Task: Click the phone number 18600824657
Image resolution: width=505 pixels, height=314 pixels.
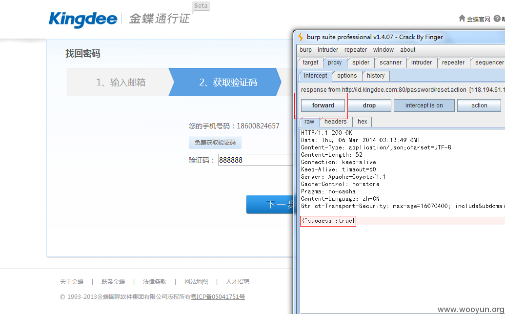Action: click(x=258, y=126)
